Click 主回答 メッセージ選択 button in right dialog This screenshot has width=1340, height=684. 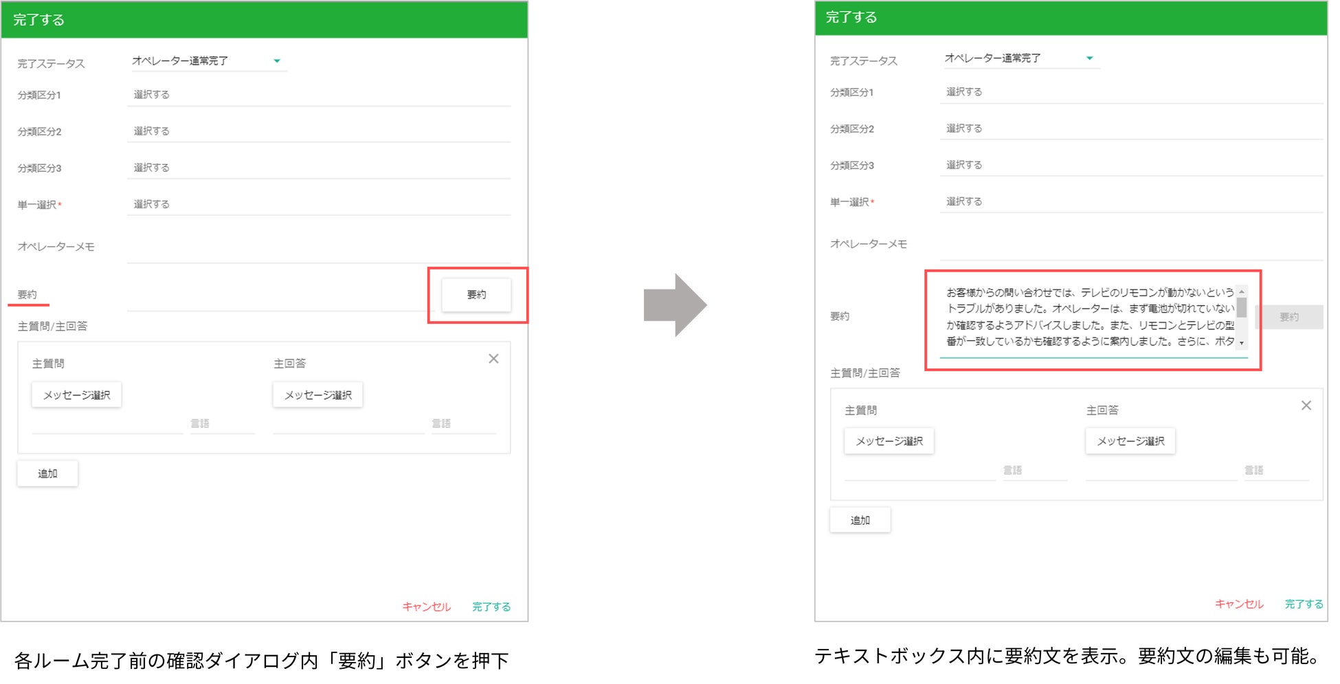[x=1130, y=441]
